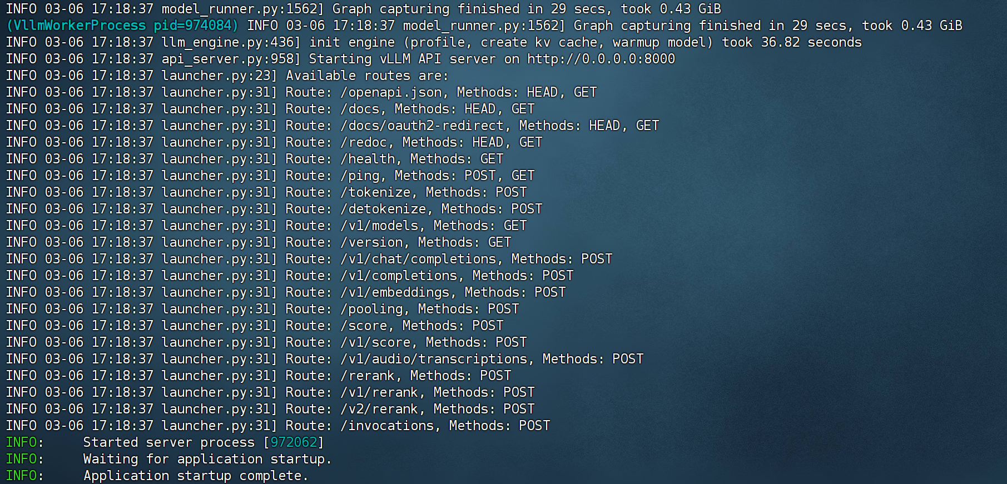This screenshot has width=1007, height=484.
Task: Click the llm_engine.py:436 source reference
Action: [227, 42]
